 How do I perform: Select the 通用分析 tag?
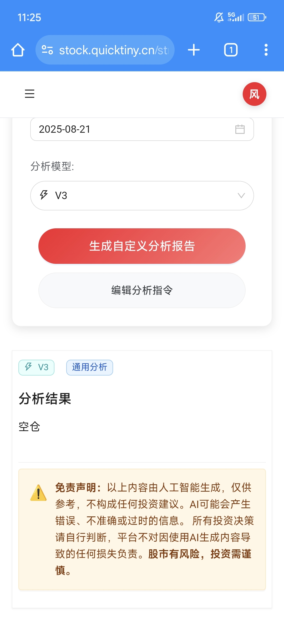point(90,367)
